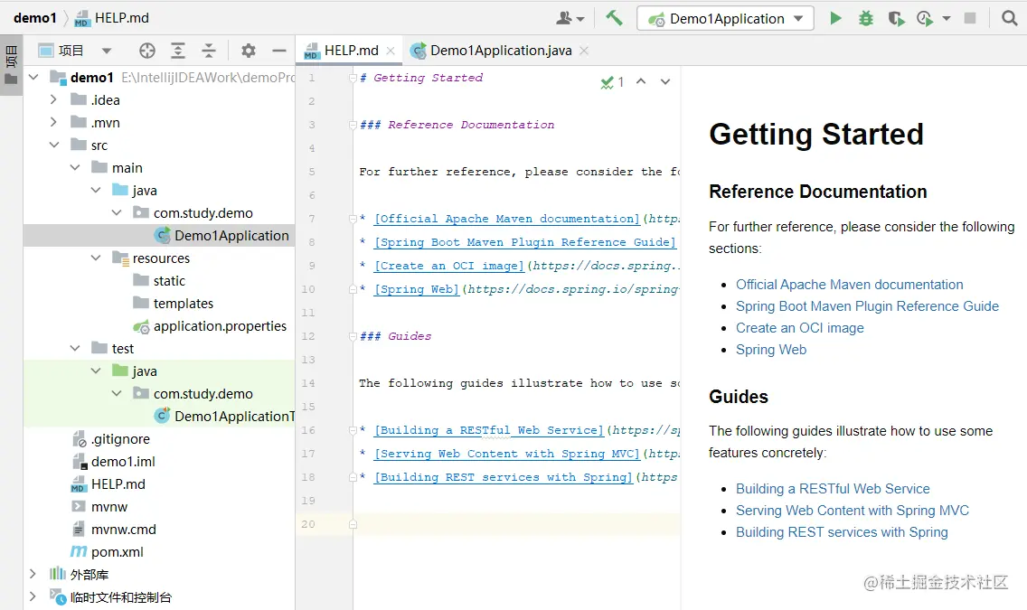Viewport: 1027px width, 610px height.
Task: Start debugging with the bug icon
Action: tap(866, 18)
